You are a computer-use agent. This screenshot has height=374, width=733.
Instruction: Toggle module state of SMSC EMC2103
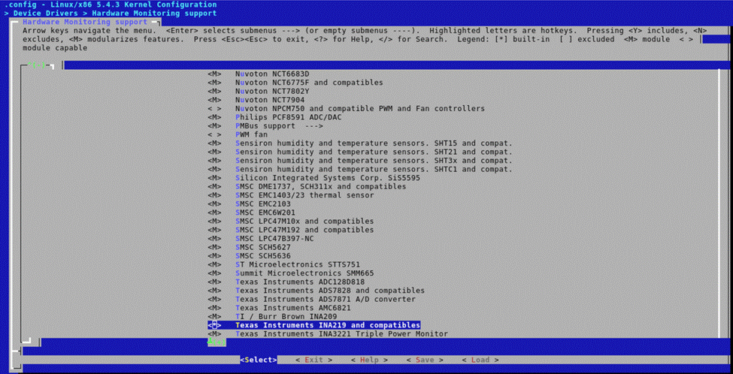214,204
